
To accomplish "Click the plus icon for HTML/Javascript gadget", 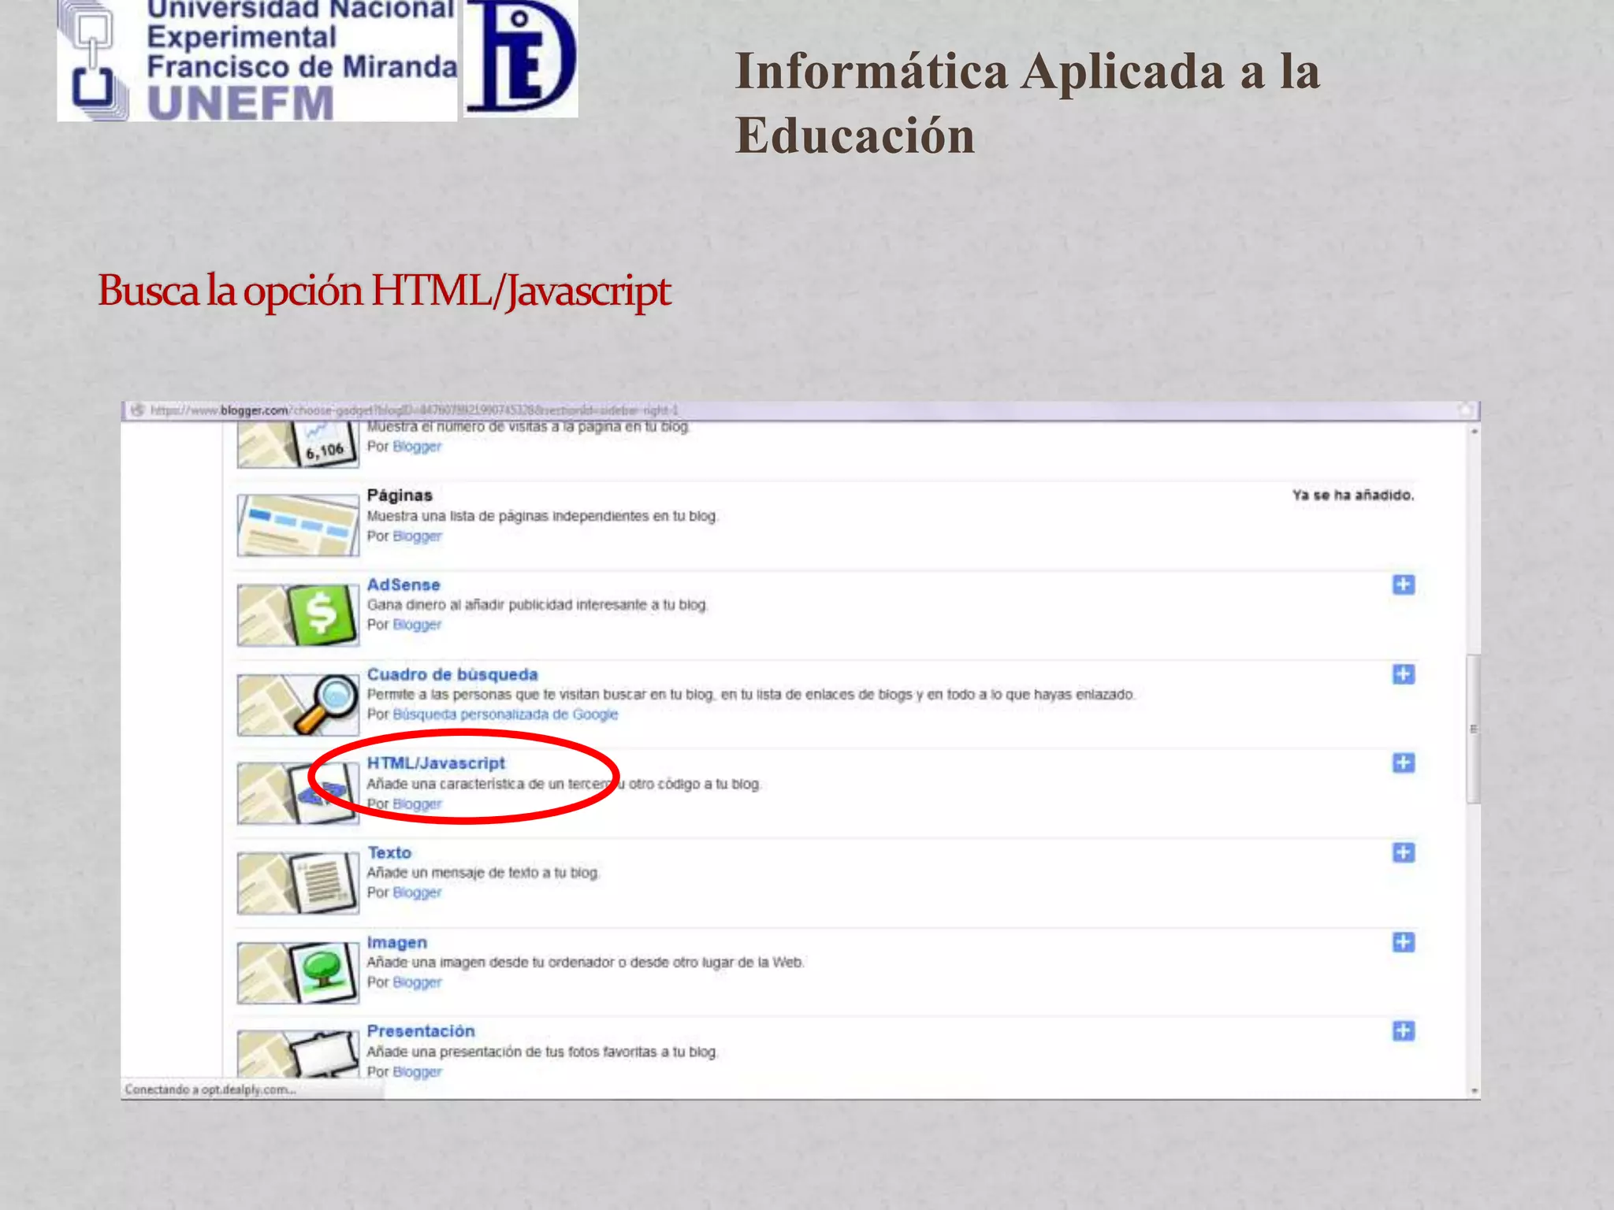I will (1404, 763).
